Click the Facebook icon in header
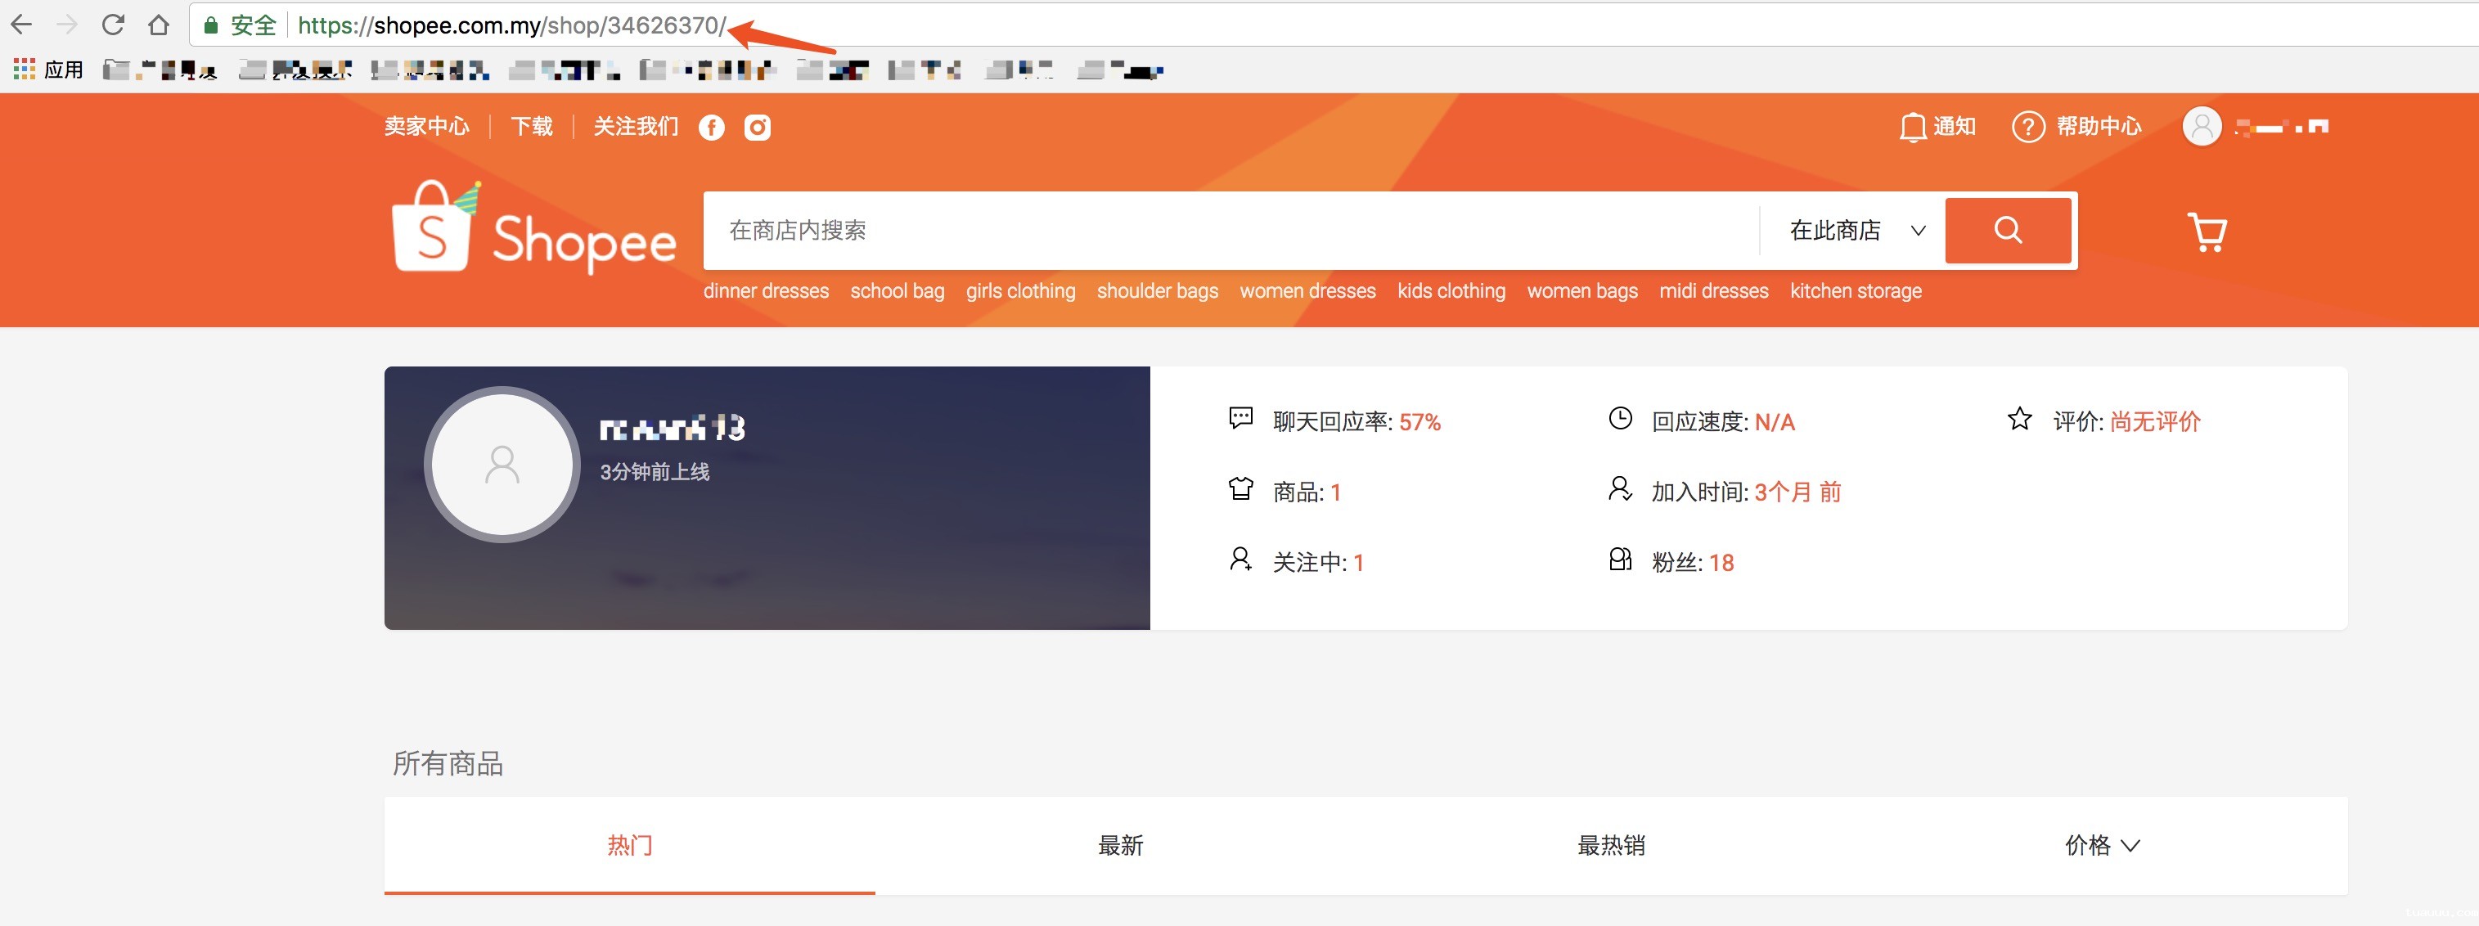 click(x=711, y=127)
